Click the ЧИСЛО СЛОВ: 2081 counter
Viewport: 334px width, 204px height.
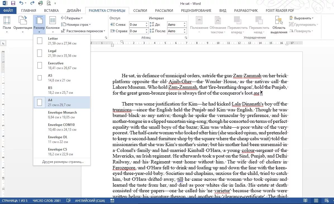pyautogui.click(x=47, y=201)
